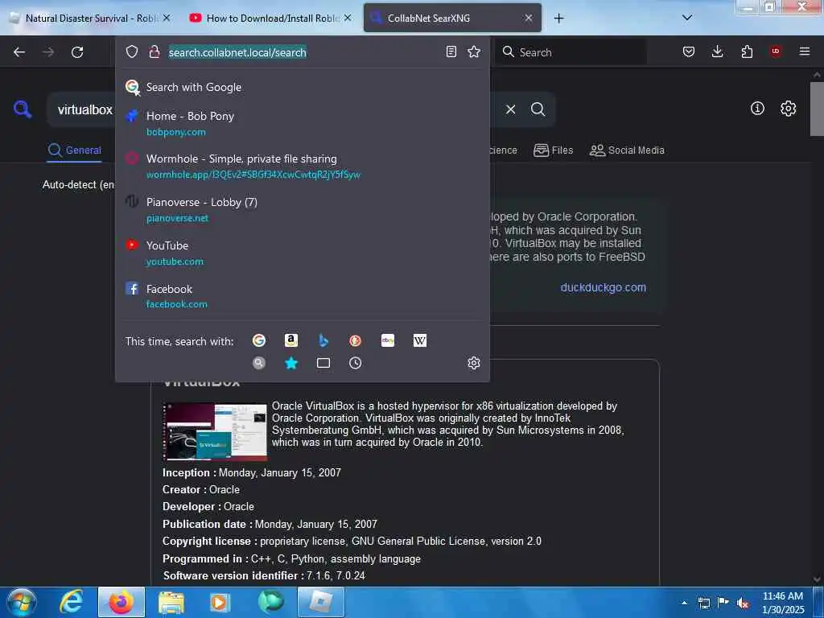Search this time with Google icon
This screenshot has width=824, height=618.
click(259, 340)
